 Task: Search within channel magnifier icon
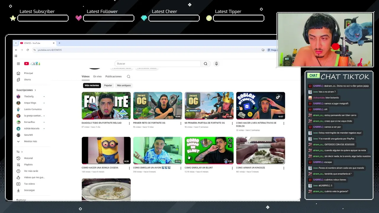pos(129,77)
